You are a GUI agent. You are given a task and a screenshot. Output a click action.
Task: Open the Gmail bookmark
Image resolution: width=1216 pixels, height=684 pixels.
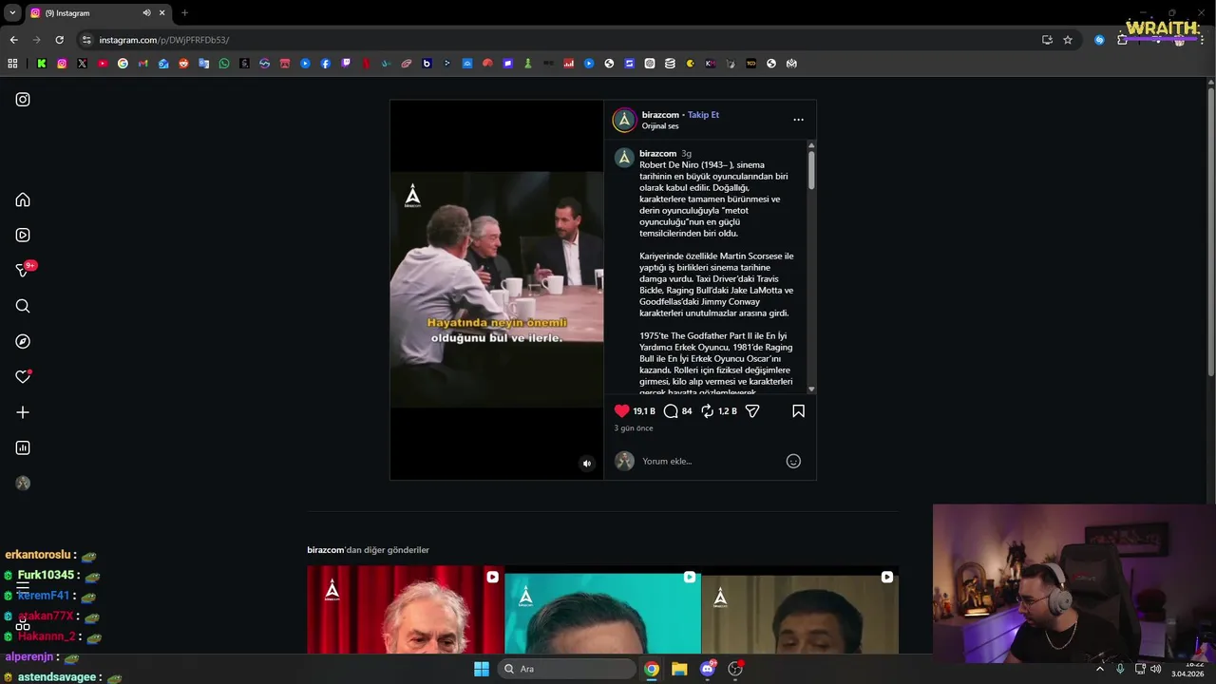(x=143, y=64)
